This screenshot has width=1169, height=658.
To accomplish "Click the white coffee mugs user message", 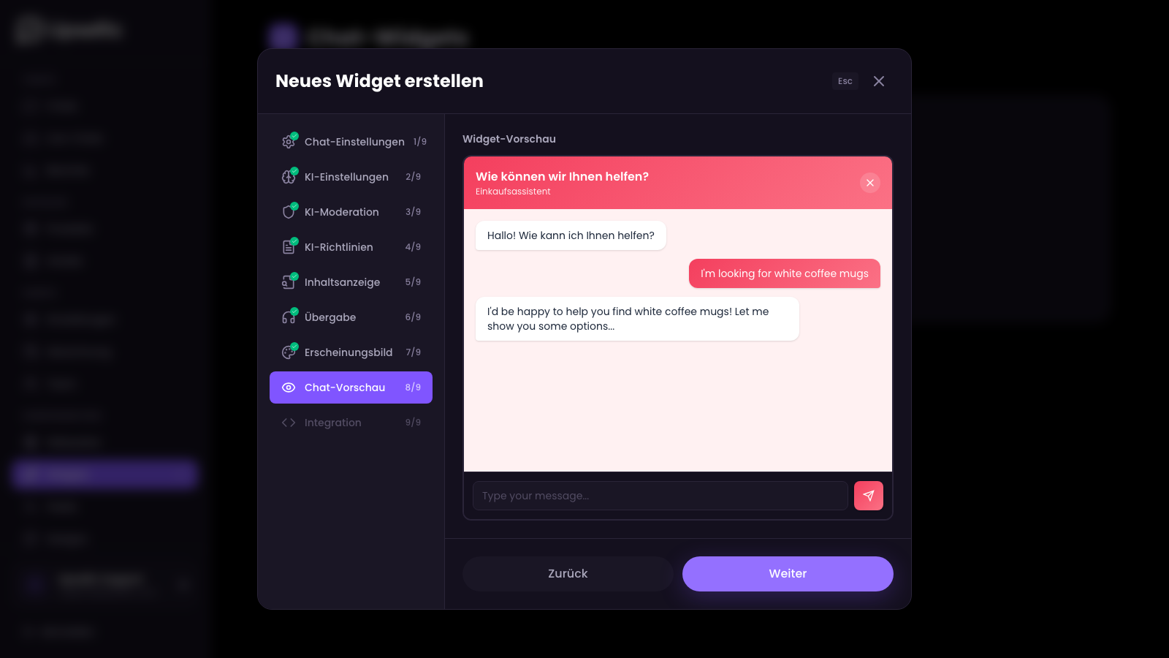I will tap(784, 273).
